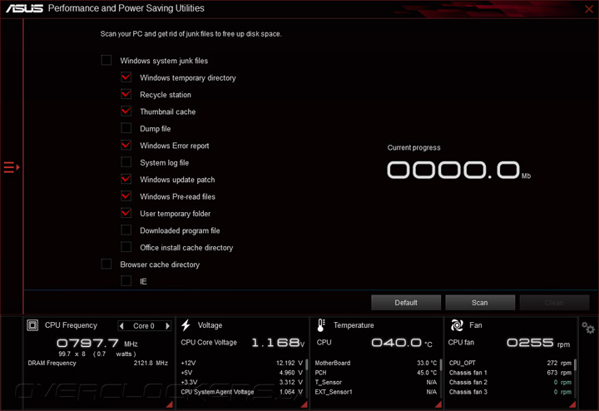Viewport: 599px width, 411px height.
Task: Click the T_Sensor row
Action: coord(376,382)
